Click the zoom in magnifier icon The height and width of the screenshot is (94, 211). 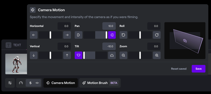pyautogui.click(x=157, y=55)
